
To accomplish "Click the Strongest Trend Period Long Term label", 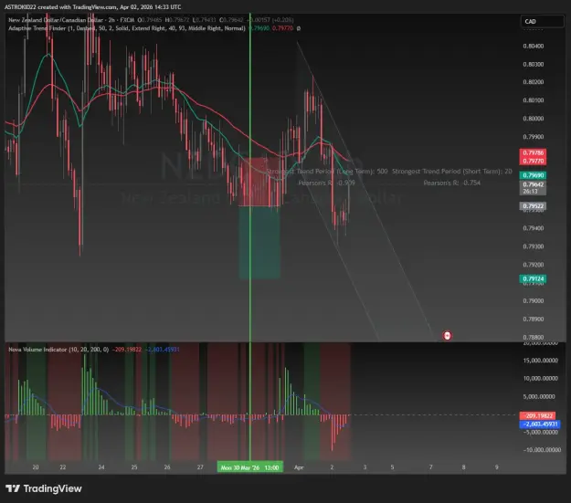I will pyautogui.click(x=327, y=172).
